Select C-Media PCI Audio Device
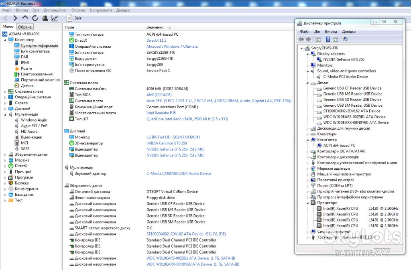The width and height of the screenshot is (411, 270). coord(346,77)
